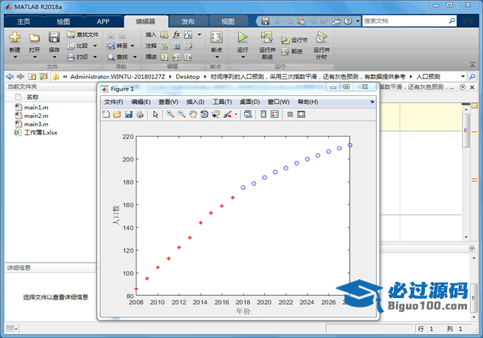This screenshot has width=483, height=338.
Task: Click the green percent comment icon
Action: [x=165, y=46]
